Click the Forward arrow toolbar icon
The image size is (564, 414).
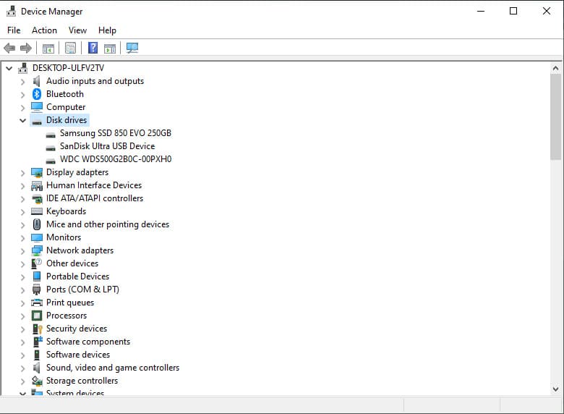point(26,48)
